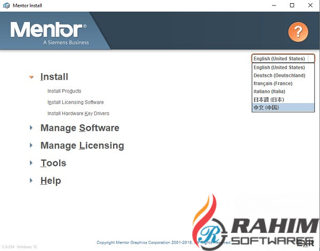Close the Mentor Install window

(310, 5)
